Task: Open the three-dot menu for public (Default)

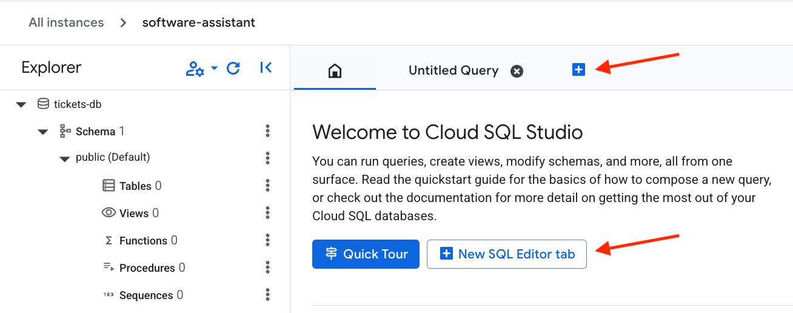Action: pos(267,158)
